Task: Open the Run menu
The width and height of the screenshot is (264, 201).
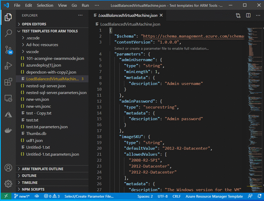Action: tap(85, 5)
